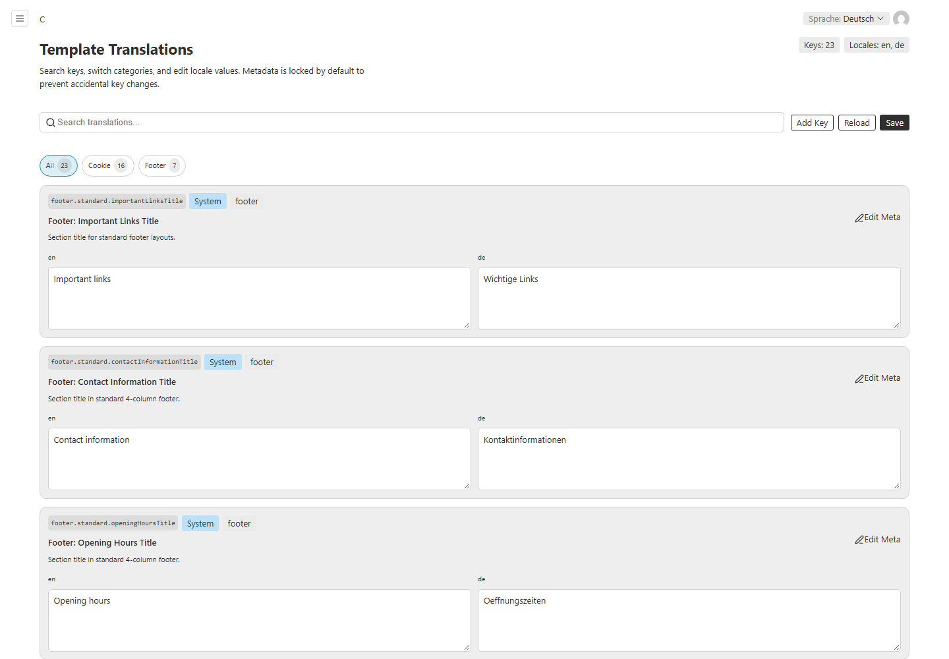Screen dimensions: 949x659
Task: Edit the 'Oeffnungszeiten' German textarea
Action: click(x=689, y=620)
